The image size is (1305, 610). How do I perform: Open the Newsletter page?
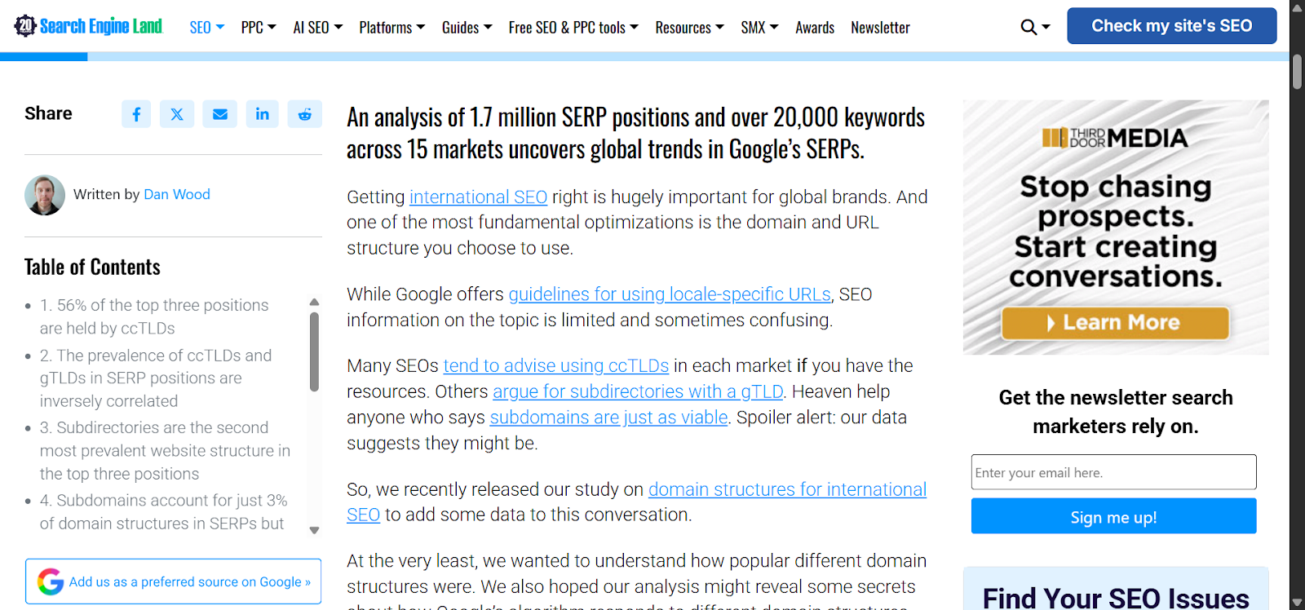tap(880, 28)
